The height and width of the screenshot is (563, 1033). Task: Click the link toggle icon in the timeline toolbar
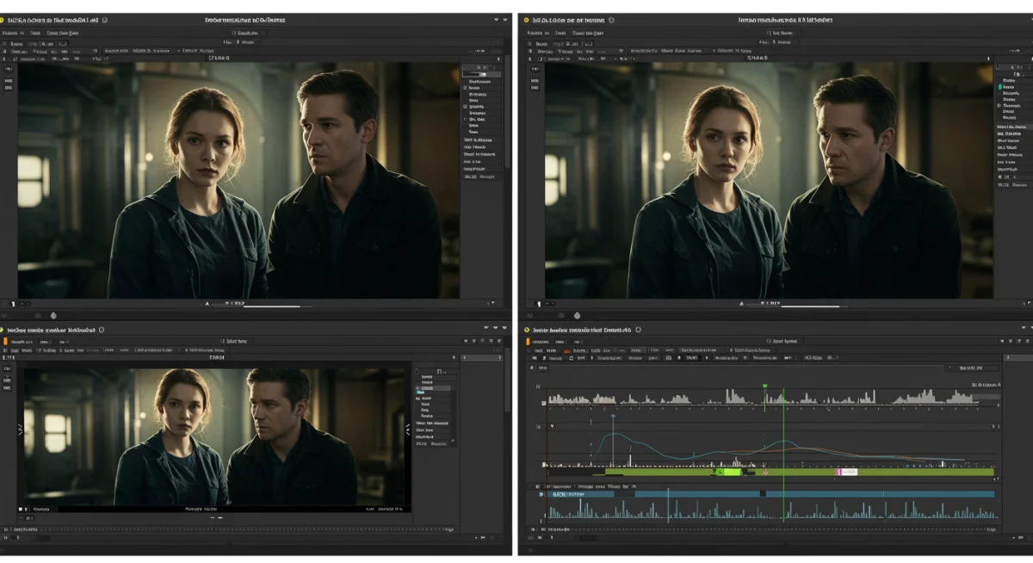[667, 358]
